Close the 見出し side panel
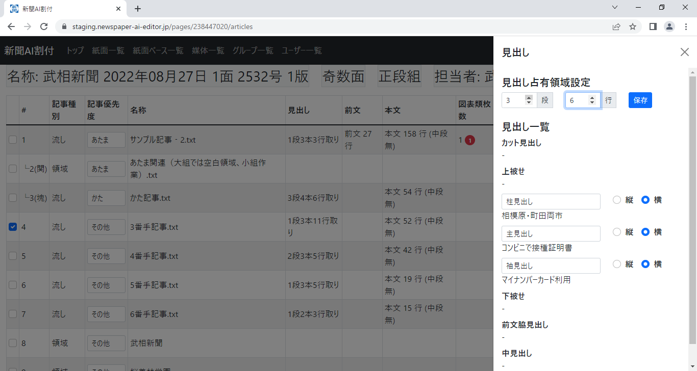Image resolution: width=697 pixels, height=371 pixels. (x=685, y=51)
